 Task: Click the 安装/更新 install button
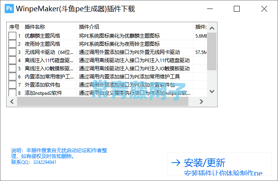click(219, 164)
